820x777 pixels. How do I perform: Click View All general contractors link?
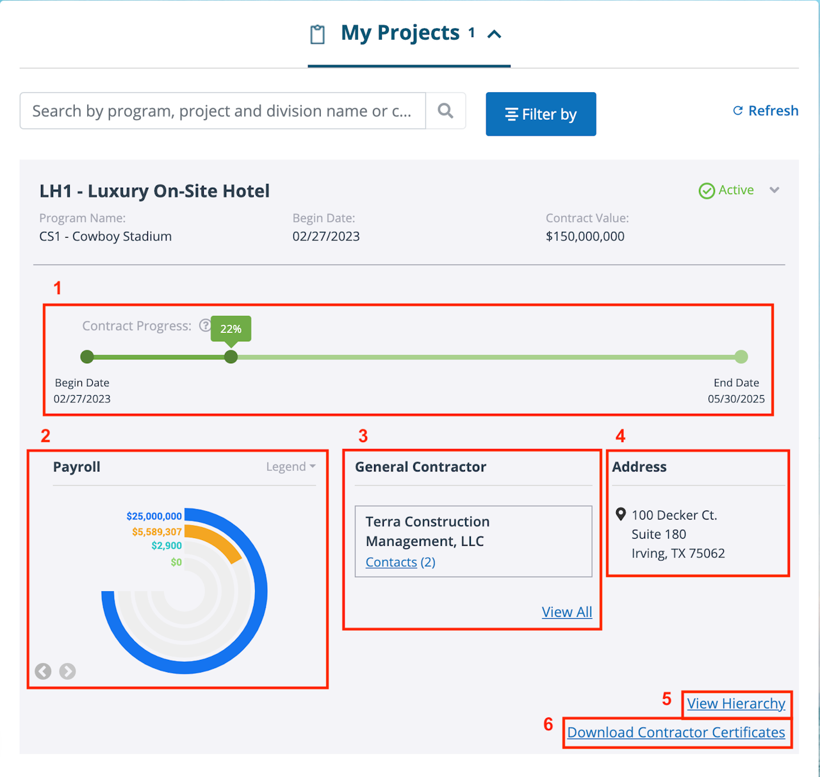click(x=567, y=612)
